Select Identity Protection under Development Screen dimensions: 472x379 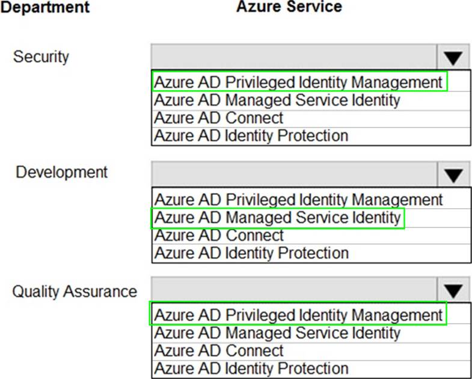pos(251,253)
